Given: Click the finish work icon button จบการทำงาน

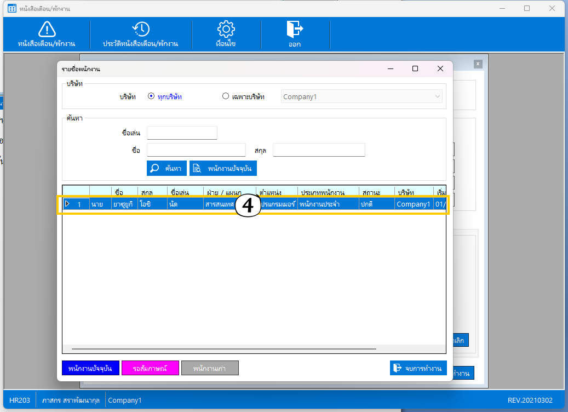Looking at the screenshot, I should coord(418,368).
